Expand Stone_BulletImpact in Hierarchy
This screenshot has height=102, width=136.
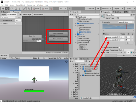(76, 24)
